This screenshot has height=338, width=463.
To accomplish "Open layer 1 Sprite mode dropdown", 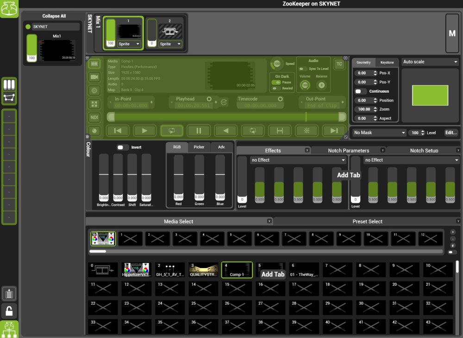I will click(130, 44).
